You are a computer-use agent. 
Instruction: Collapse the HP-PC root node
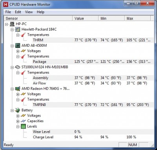(x=7, y=24)
